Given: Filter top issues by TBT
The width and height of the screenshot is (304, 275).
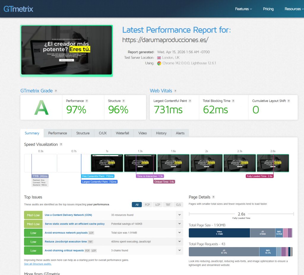Looking at the screenshot, I should [x=168, y=205].
